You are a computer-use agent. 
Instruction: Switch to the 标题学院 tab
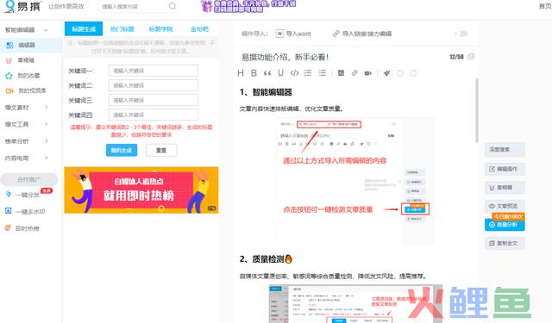tap(161, 29)
